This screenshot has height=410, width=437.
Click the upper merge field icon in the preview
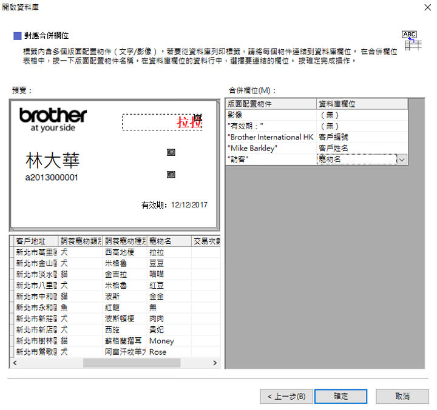click(171, 152)
